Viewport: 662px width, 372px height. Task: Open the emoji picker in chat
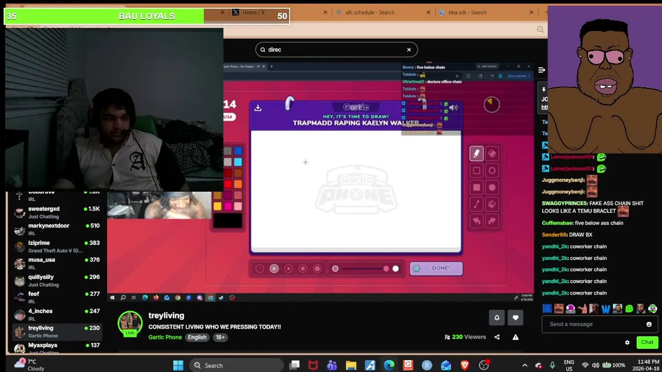(x=649, y=324)
